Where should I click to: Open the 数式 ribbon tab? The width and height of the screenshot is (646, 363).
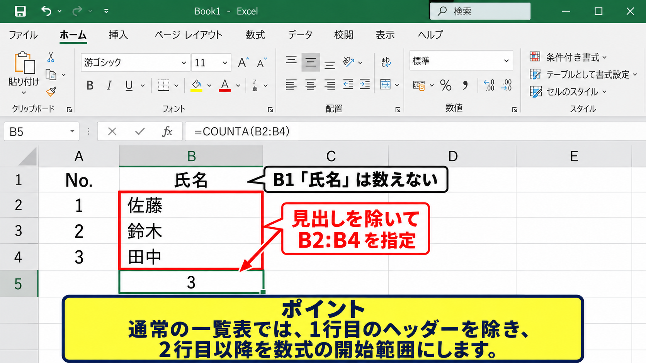255,35
